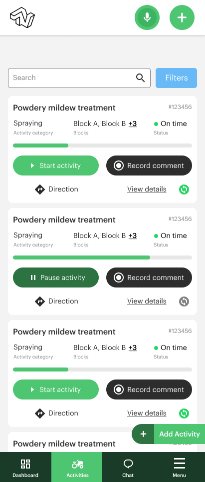The width and height of the screenshot is (205, 482).
Task: Click the app logo in header
Action: pyautogui.click(x=22, y=17)
